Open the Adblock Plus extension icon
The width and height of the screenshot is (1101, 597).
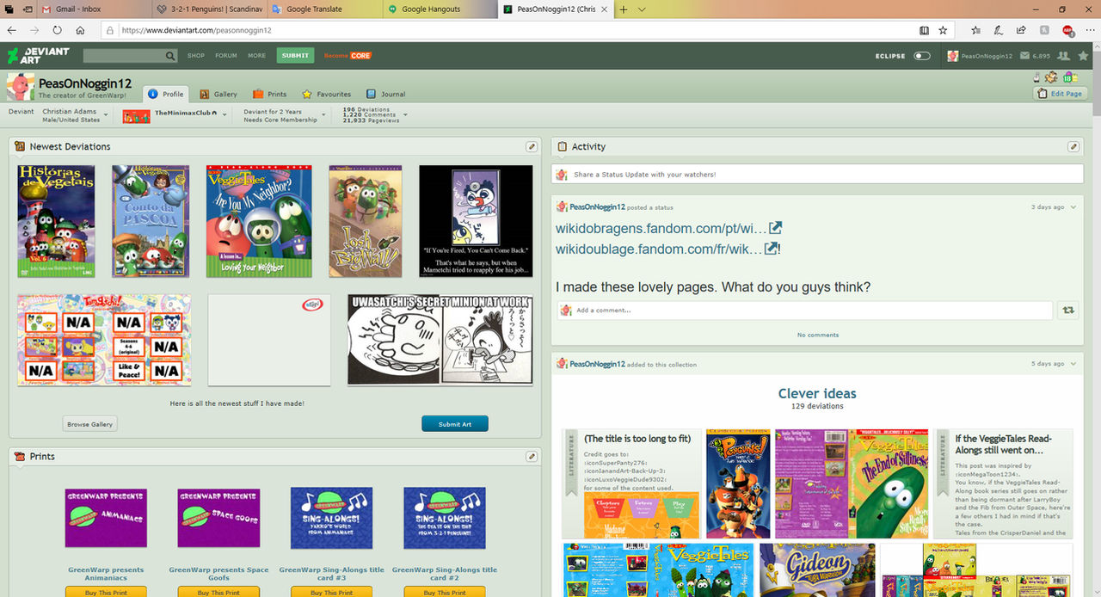coord(1067,30)
